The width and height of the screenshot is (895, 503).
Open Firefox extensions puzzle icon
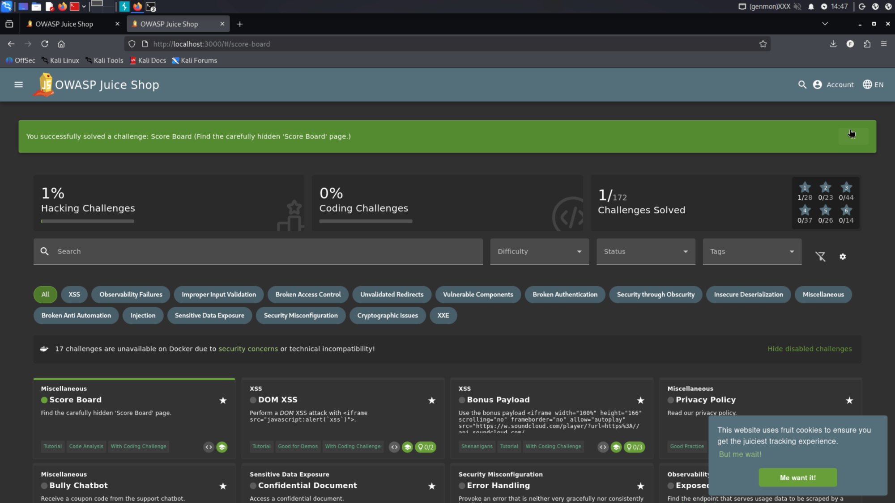(867, 44)
